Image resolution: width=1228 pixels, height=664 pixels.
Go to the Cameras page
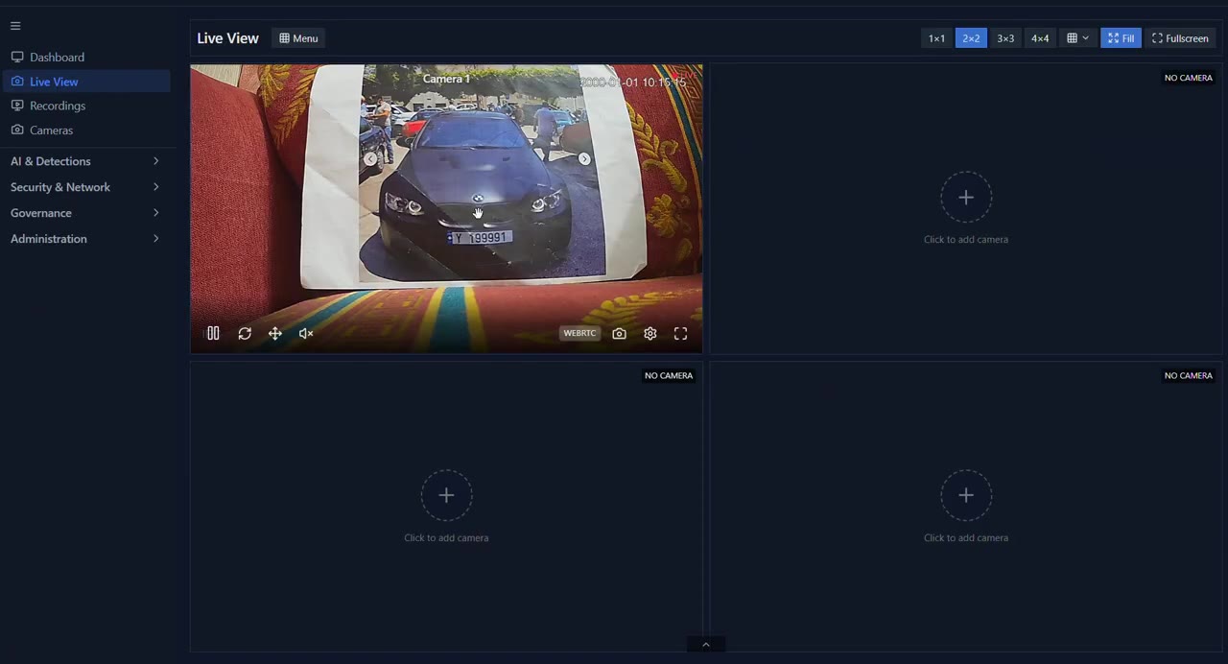[86, 130]
